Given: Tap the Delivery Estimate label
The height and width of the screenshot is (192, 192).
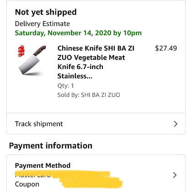Looking at the screenshot, I should click(x=43, y=24).
